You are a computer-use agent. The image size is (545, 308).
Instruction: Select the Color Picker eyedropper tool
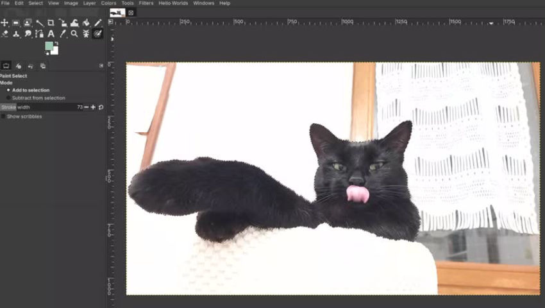coord(63,34)
